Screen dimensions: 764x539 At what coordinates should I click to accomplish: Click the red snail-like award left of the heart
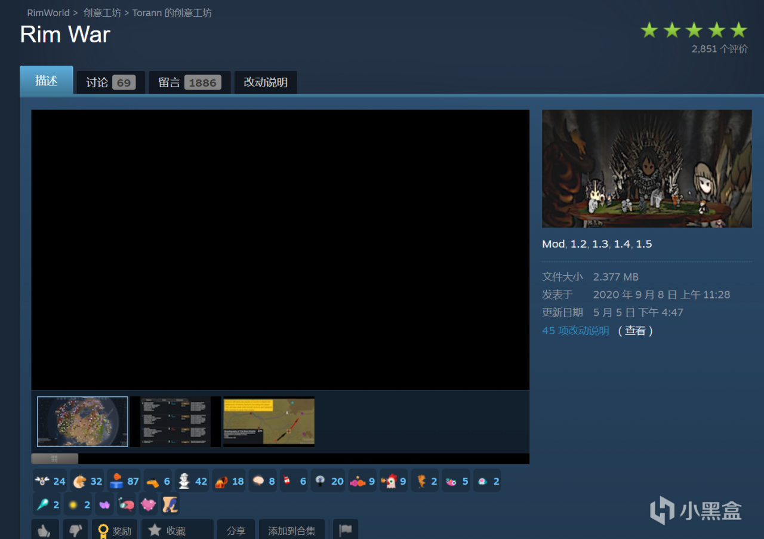click(x=127, y=504)
